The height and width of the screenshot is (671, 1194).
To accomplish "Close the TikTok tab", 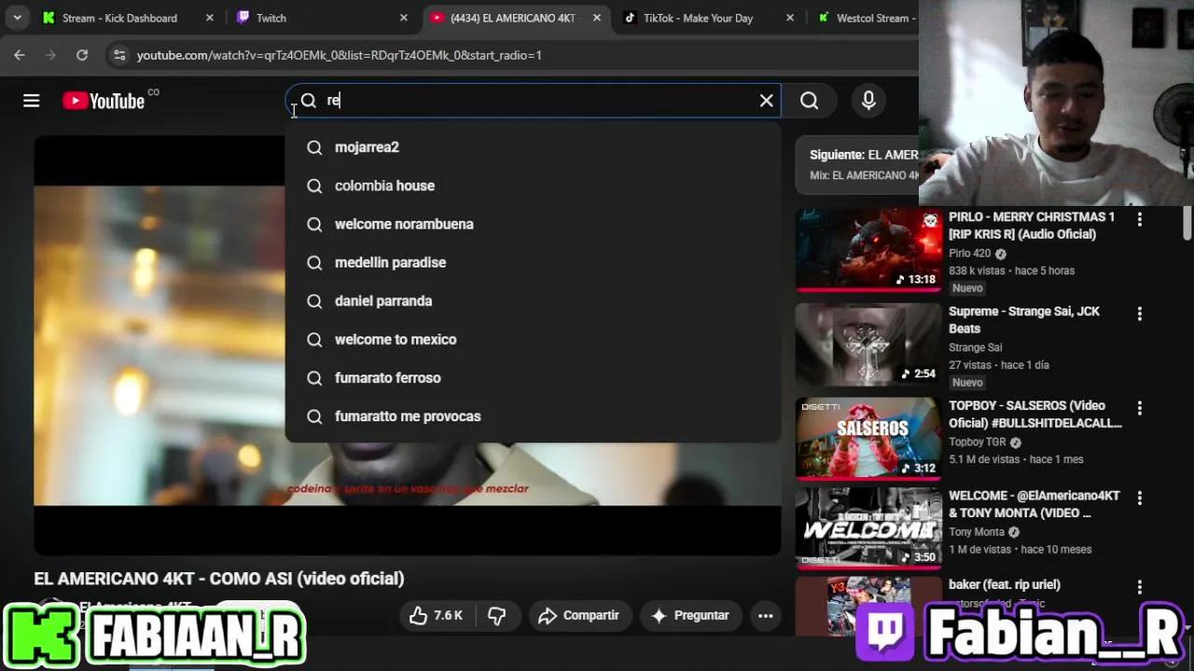I will [790, 18].
